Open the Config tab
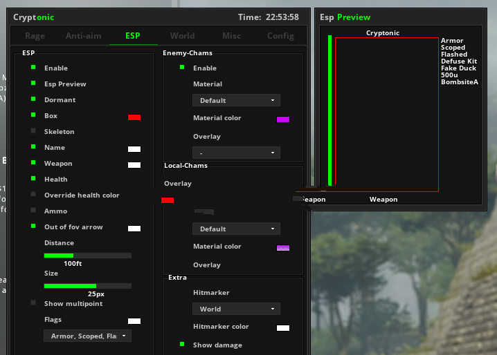 (x=280, y=36)
